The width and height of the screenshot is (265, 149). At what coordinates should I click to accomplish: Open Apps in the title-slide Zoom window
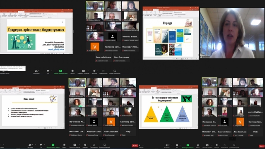(103, 72)
